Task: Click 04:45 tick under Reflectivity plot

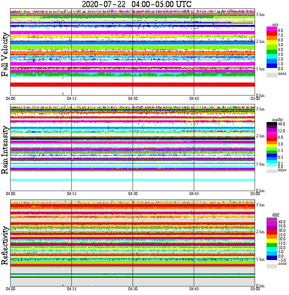Action: point(194,289)
